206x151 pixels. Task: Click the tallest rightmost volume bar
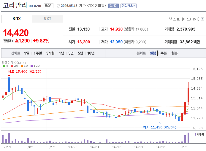[x=188, y=138]
